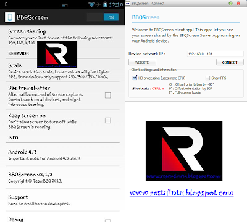247x222 pixels.
Task: Close the BBQScreen Connect window
Action: coord(238,3)
